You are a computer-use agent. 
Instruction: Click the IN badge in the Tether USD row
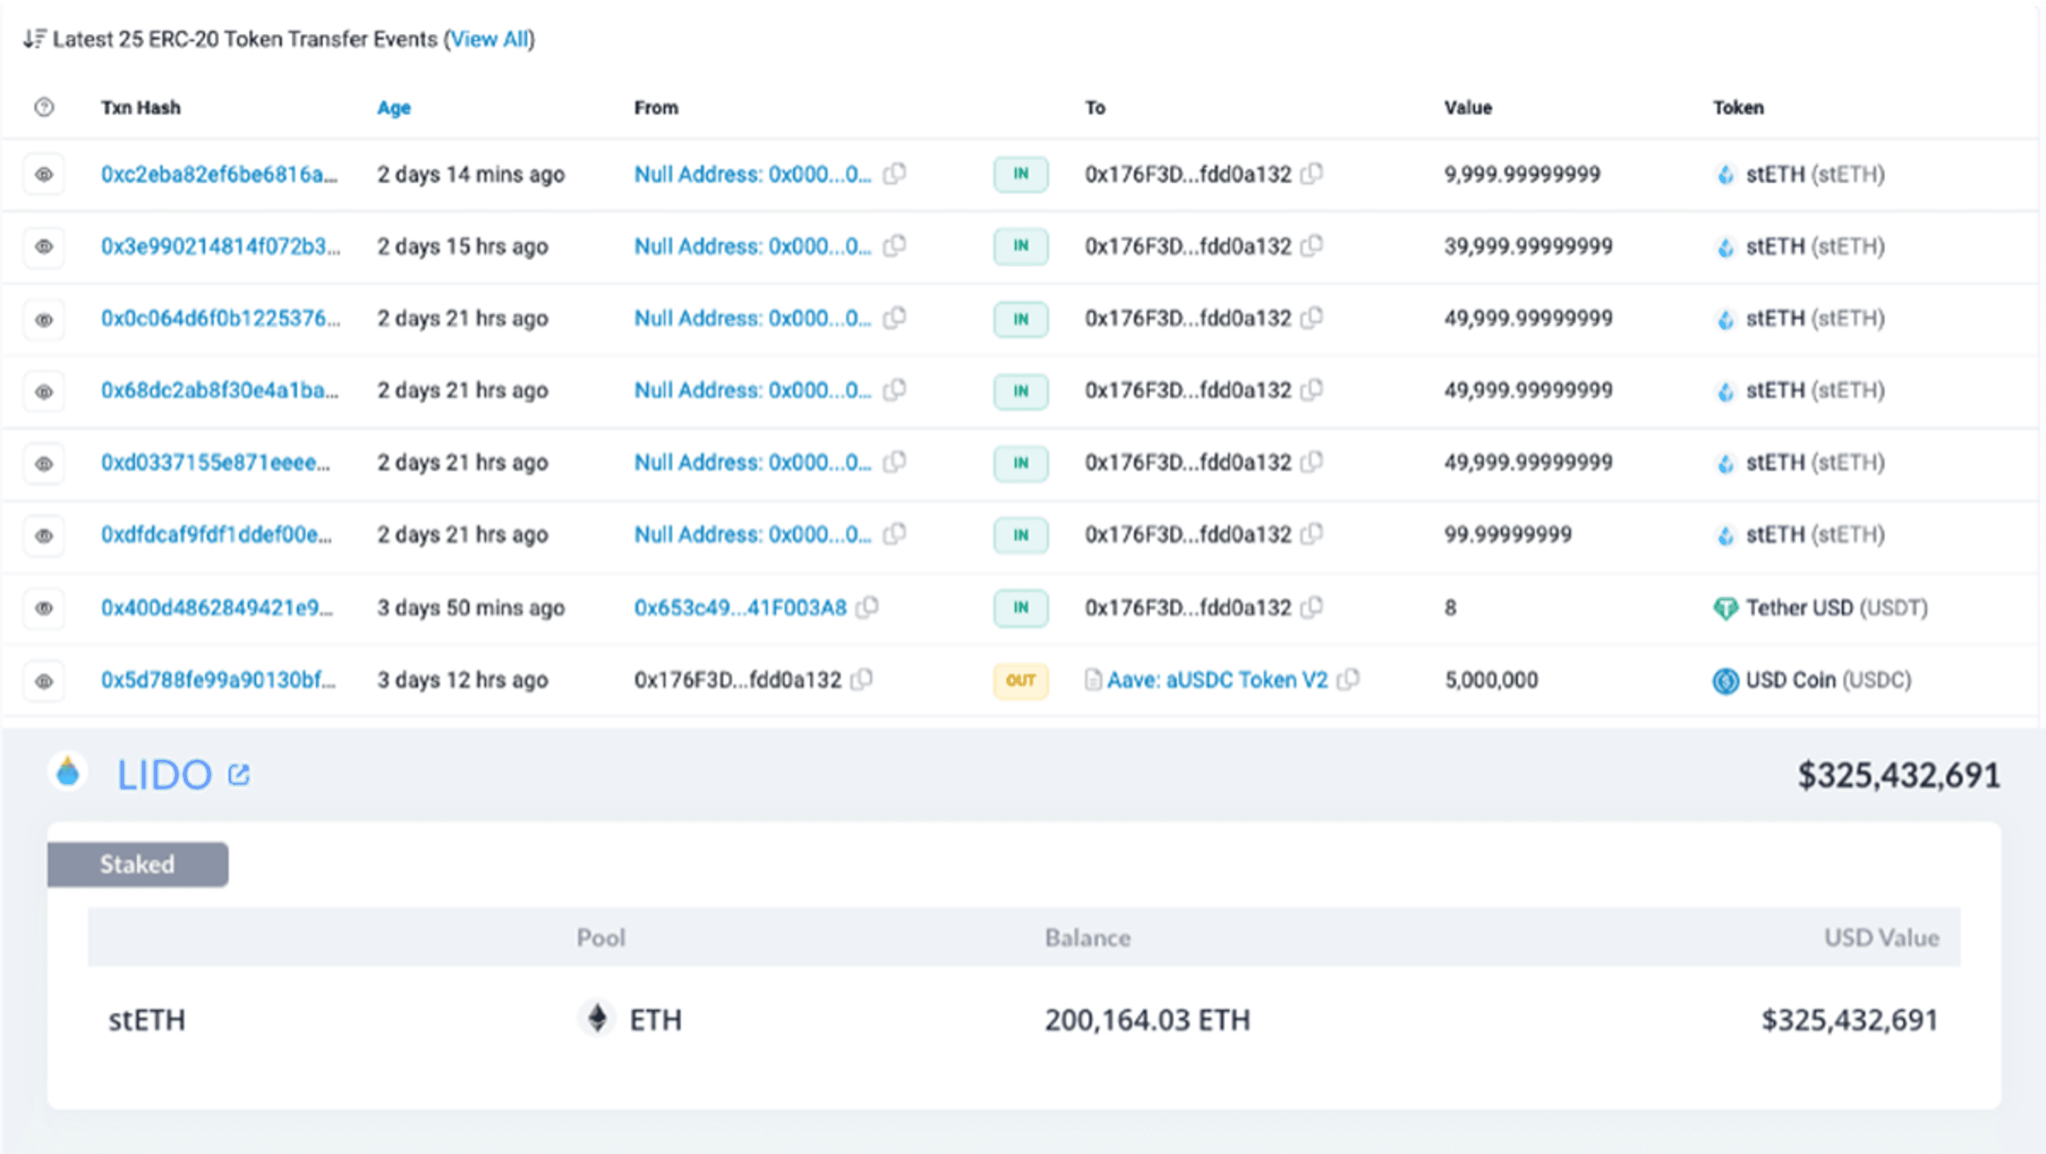[1021, 608]
